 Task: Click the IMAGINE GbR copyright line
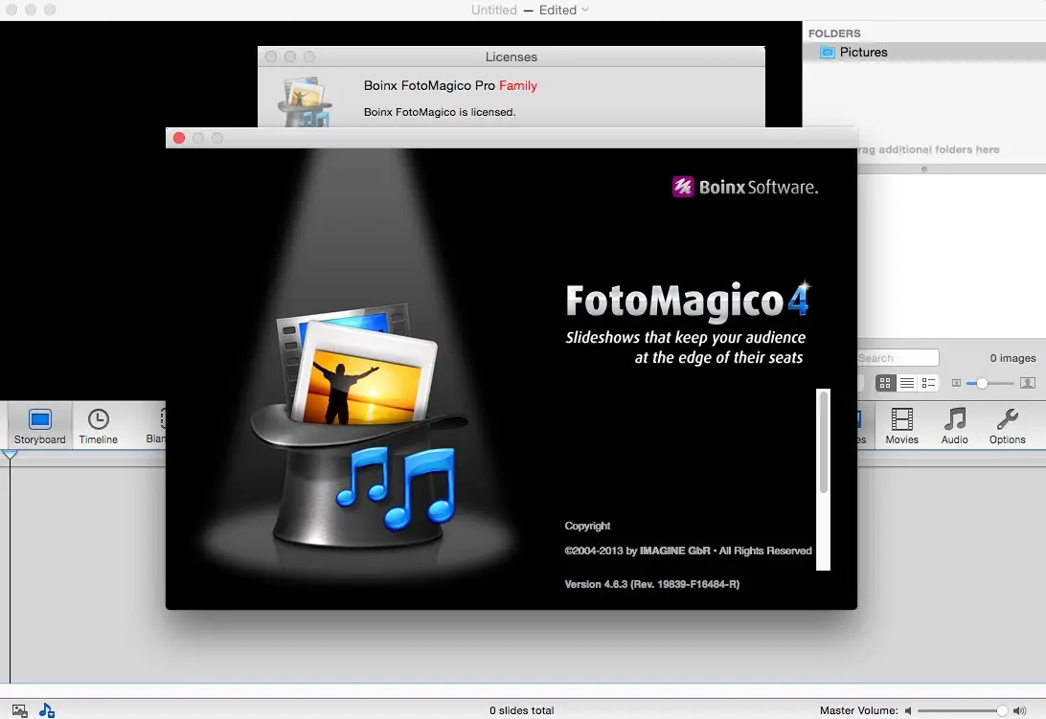click(x=688, y=550)
